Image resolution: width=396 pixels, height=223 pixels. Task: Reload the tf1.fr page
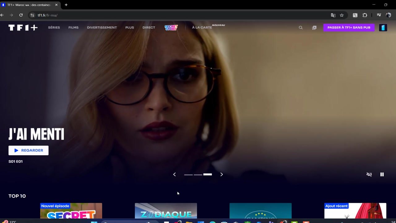pyautogui.click(x=21, y=15)
